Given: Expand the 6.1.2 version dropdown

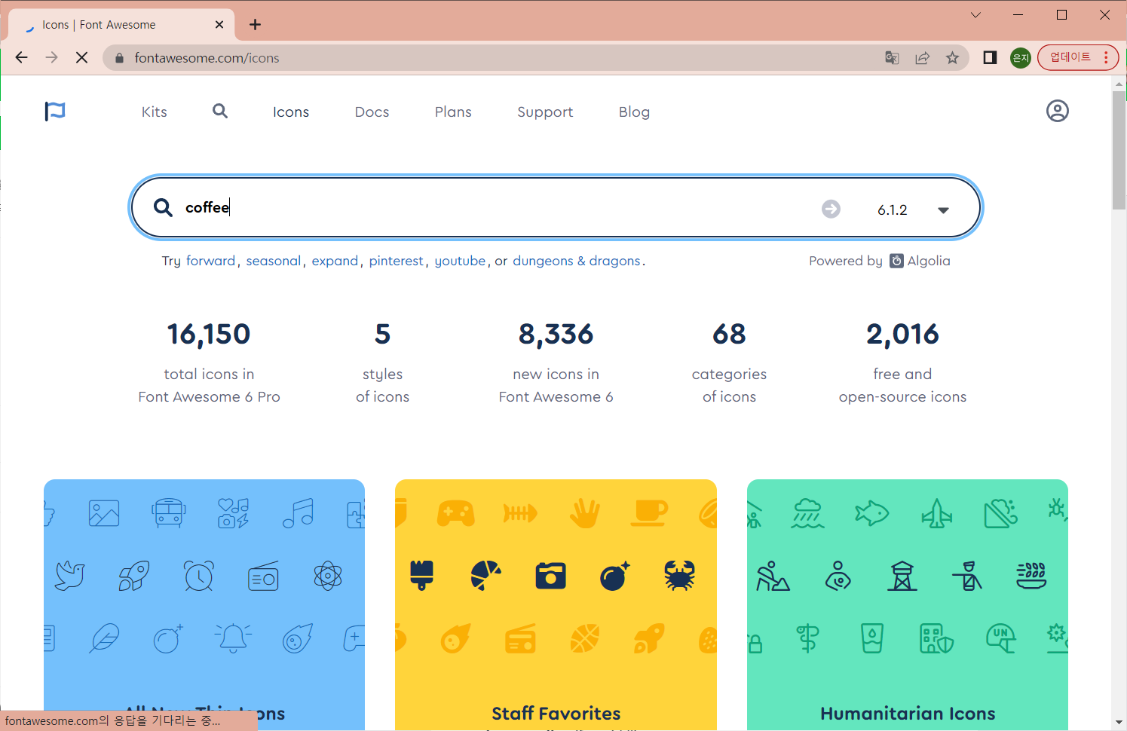Looking at the screenshot, I should (943, 210).
